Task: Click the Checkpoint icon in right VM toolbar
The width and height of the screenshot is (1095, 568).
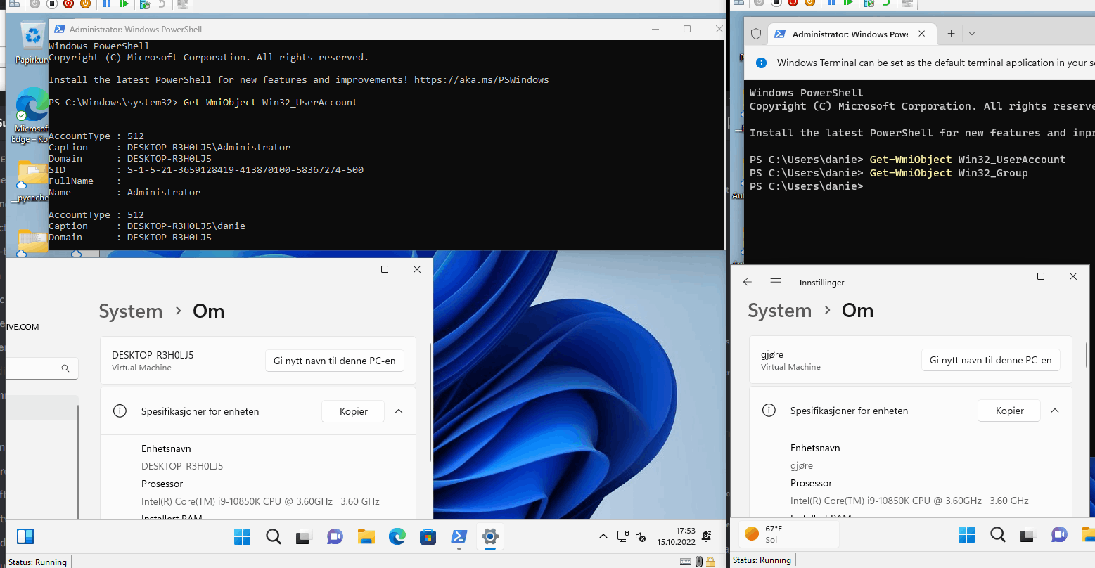Action: click(869, 3)
